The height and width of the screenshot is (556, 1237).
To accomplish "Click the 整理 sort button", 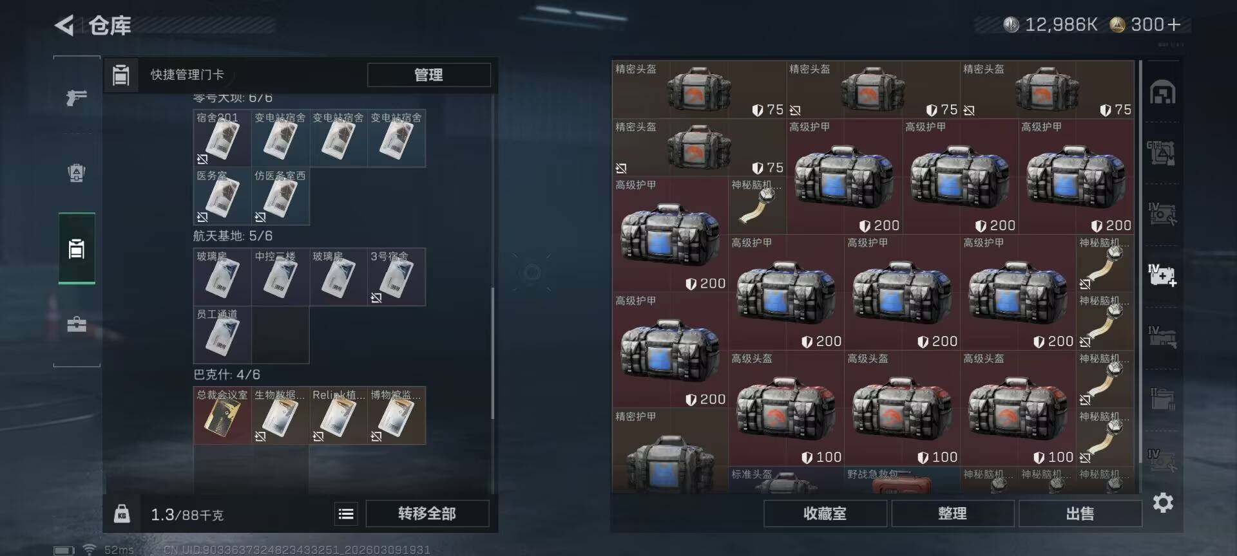I will coord(952,514).
